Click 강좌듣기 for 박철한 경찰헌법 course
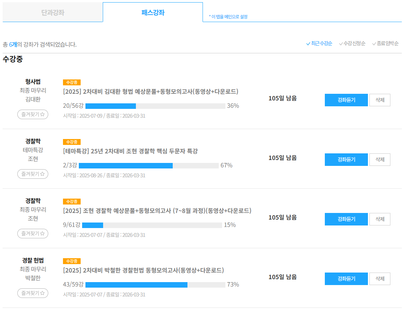This screenshot has width=418, height=313. (346, 279)
